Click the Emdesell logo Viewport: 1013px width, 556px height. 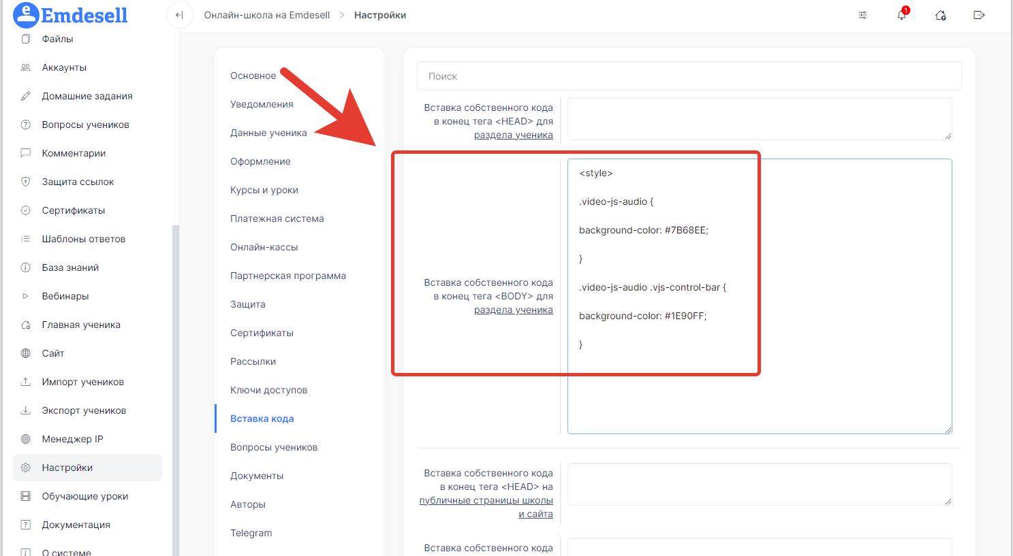point(71,15)
